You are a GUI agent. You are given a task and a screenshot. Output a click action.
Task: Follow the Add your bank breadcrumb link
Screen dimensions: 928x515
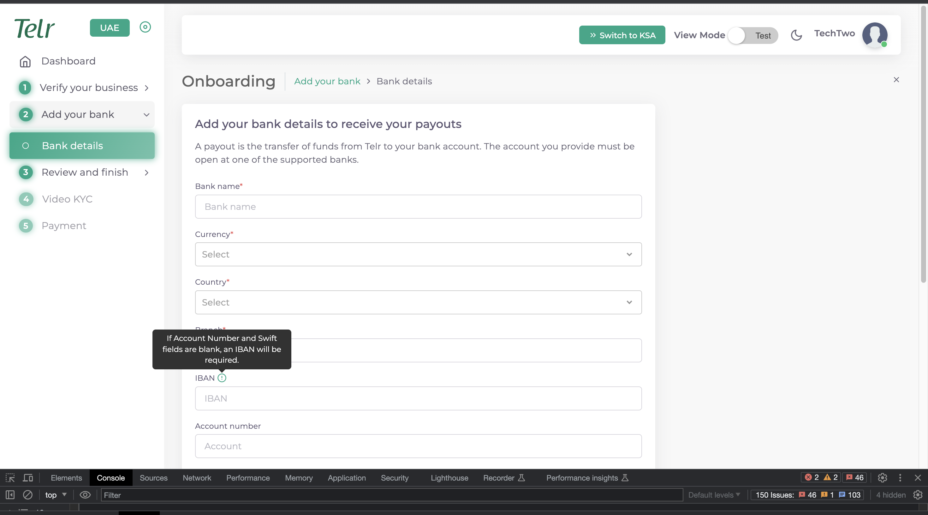(x=327, y=81)
